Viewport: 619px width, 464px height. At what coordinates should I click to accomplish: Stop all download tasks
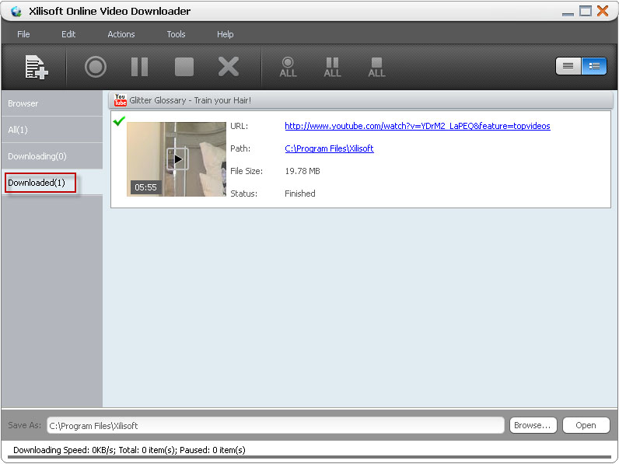click(376, 67)
